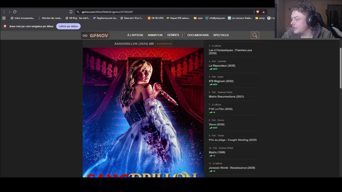Open the yotoy bookmark folder
The image size is (342, 192).
(x=260, y=18)
